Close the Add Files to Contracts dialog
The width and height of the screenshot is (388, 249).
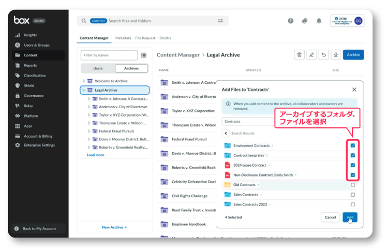pos(354,90)
